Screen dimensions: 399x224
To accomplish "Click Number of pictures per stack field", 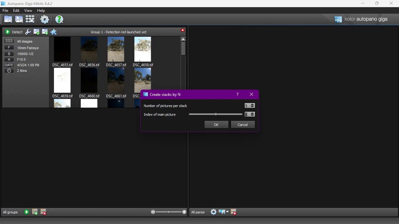I will [x=247, y=106].
